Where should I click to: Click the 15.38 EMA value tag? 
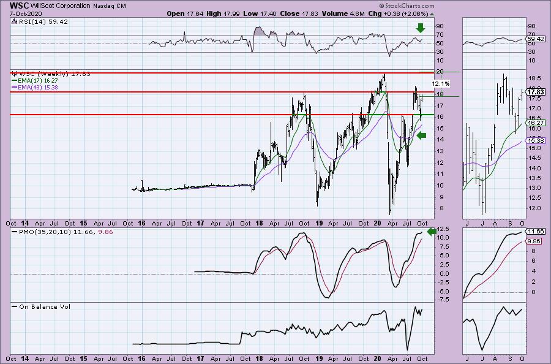click(536, 141)
